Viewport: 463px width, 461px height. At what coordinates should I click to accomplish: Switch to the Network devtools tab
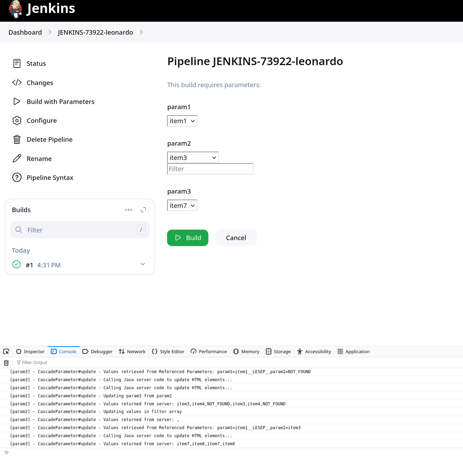pos(132,351)
